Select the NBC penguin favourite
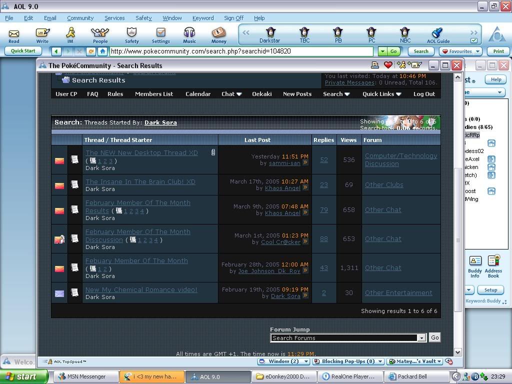Viewport: 512px width, 384px height. tap(405, 35)
